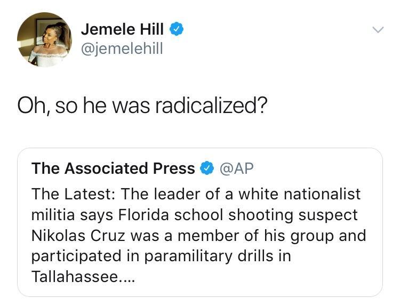Open the @AP handle in quoted tweet
This screenshot has width=400, height=306.
[x=236, y=169]
